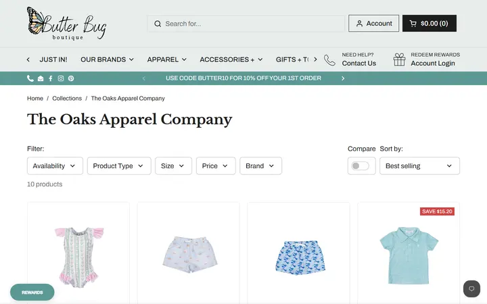
Task: Click the email envelope icon in teal bar
Action: (41, 78)
